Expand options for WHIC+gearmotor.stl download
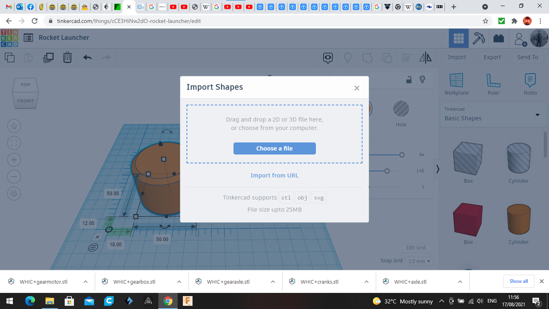The image size is (549, 309). 86,282
